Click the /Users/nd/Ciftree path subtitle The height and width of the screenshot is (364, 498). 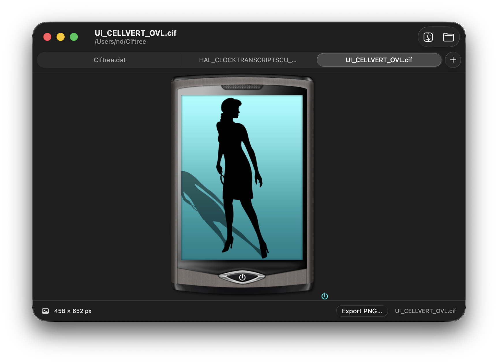[x=120, y=42]
